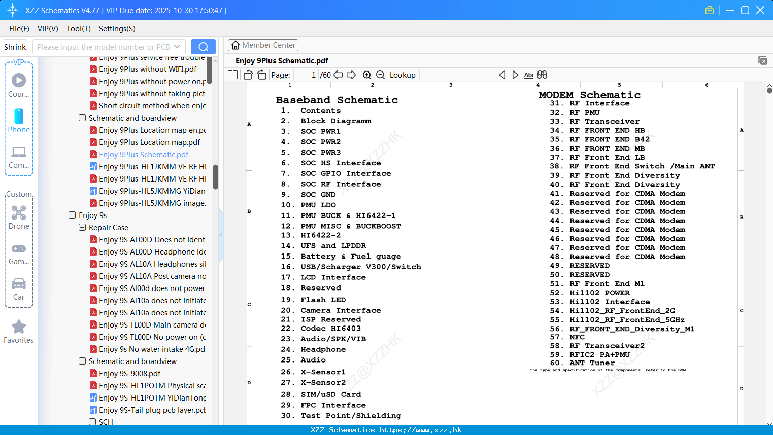Find previous lookup result
773x435 pixels.
[502, 75]
